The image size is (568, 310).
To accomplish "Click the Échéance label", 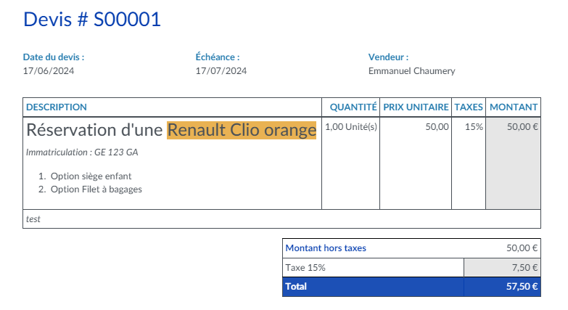I will point(218,57).
